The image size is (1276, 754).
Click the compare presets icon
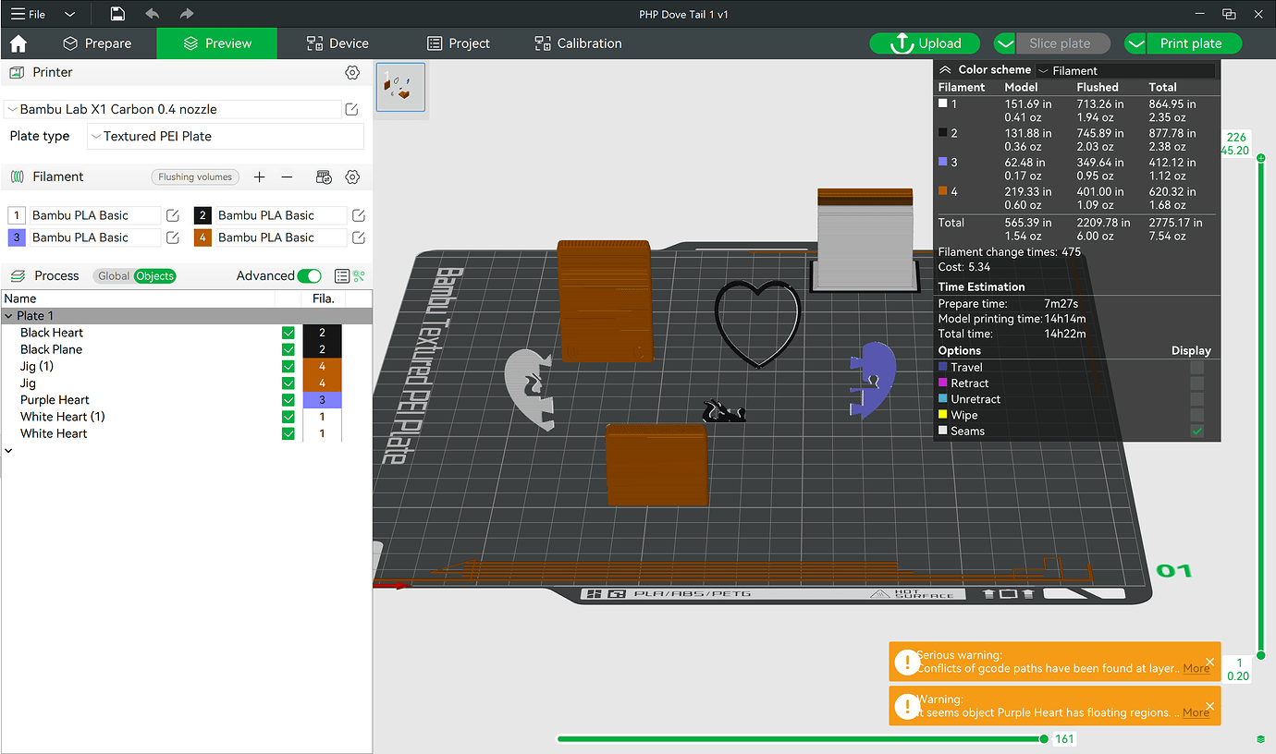click(360, 275)
